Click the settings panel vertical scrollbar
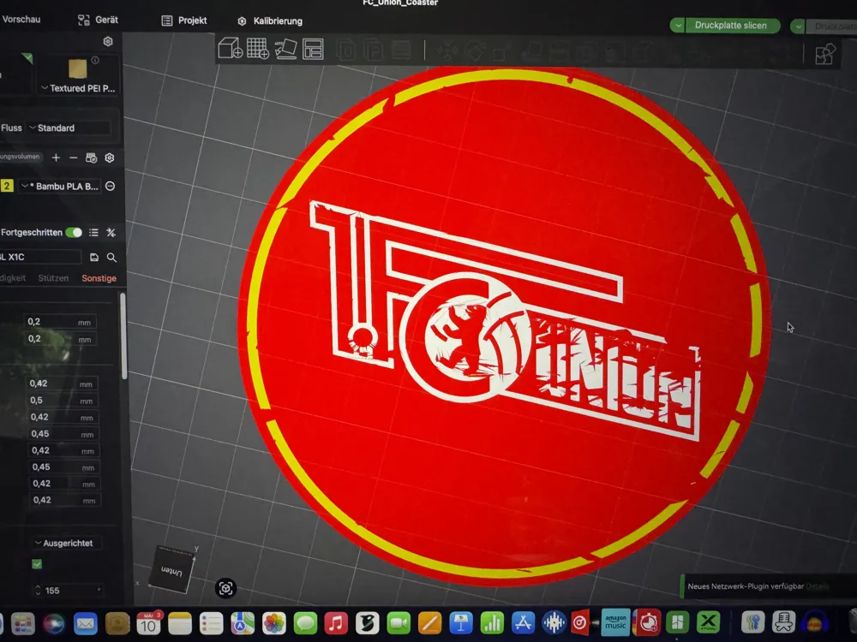 point(123,336)
